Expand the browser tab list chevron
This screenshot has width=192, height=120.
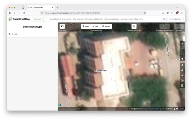pos(177,8)
